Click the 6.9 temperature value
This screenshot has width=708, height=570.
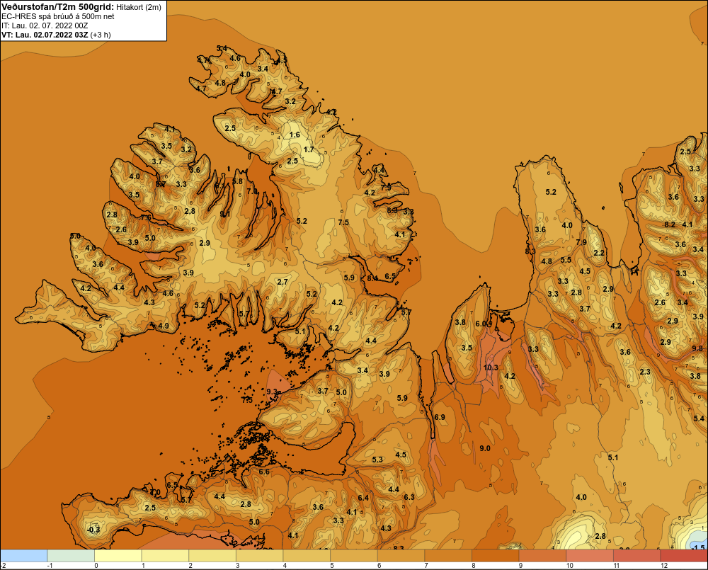[440, 417]
